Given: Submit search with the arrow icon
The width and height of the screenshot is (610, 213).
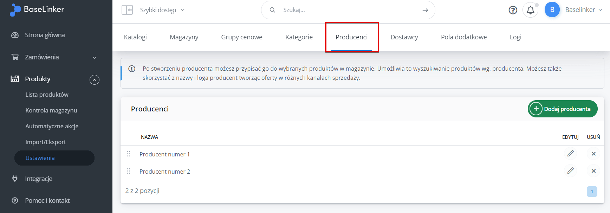Looking at the screenshot, I should tap(425, 10).
